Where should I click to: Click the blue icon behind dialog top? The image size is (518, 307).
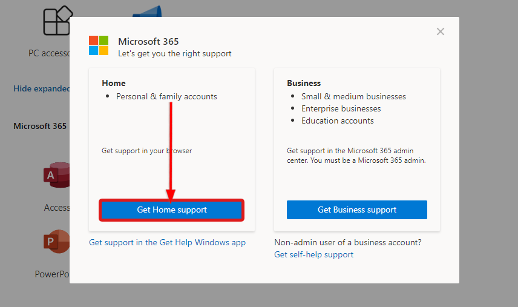click(x=147, y=12)
